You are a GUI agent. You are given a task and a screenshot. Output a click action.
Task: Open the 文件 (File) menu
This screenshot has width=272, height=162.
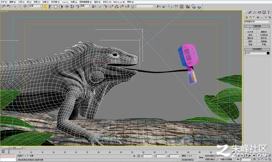pos(4,2)
